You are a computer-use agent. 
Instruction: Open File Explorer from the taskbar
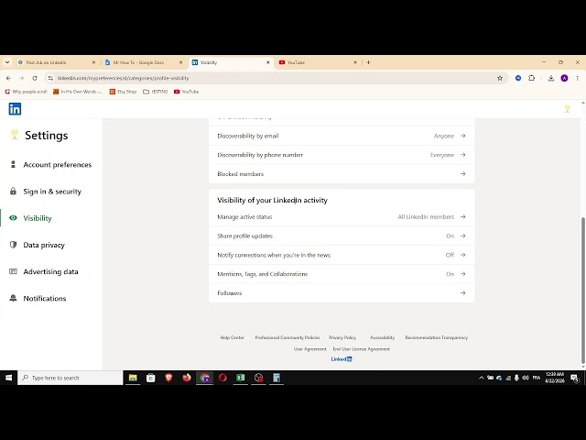(x=133, y=378)
